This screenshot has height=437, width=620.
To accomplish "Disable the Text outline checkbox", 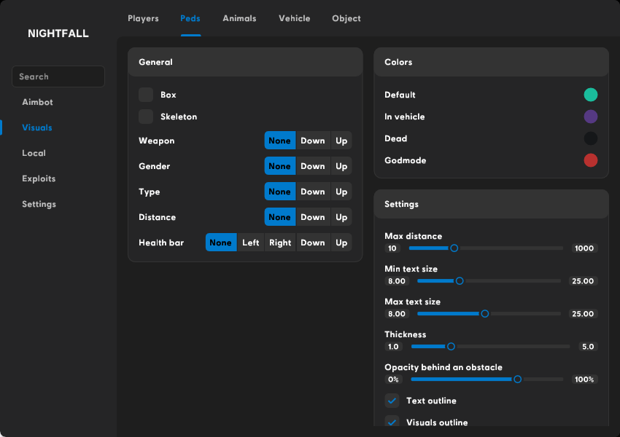I will click(x=392, y=401).
